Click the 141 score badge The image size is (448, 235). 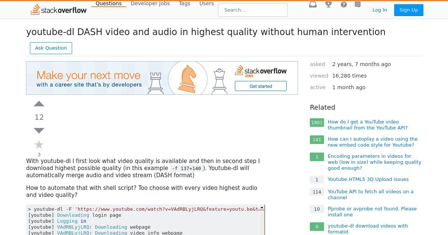pos(317,140)
